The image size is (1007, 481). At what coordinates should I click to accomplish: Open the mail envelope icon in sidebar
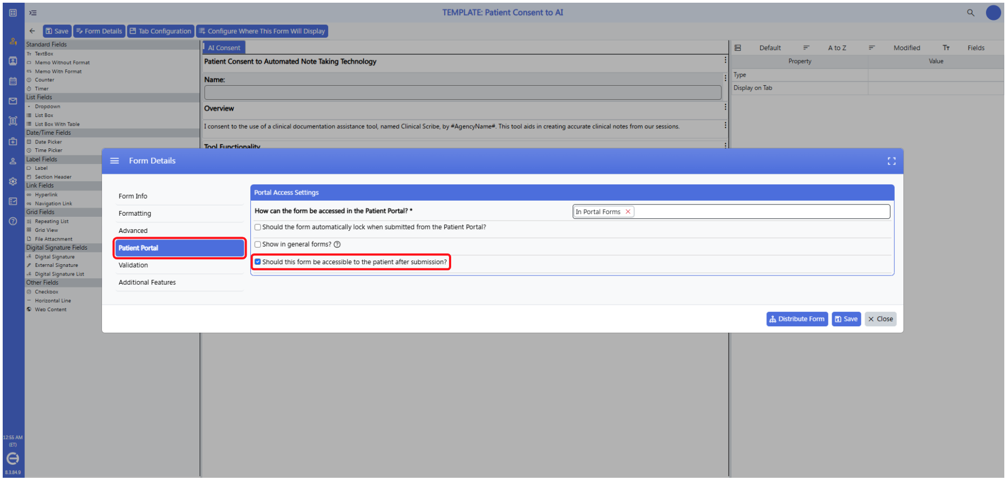(13, 101)
